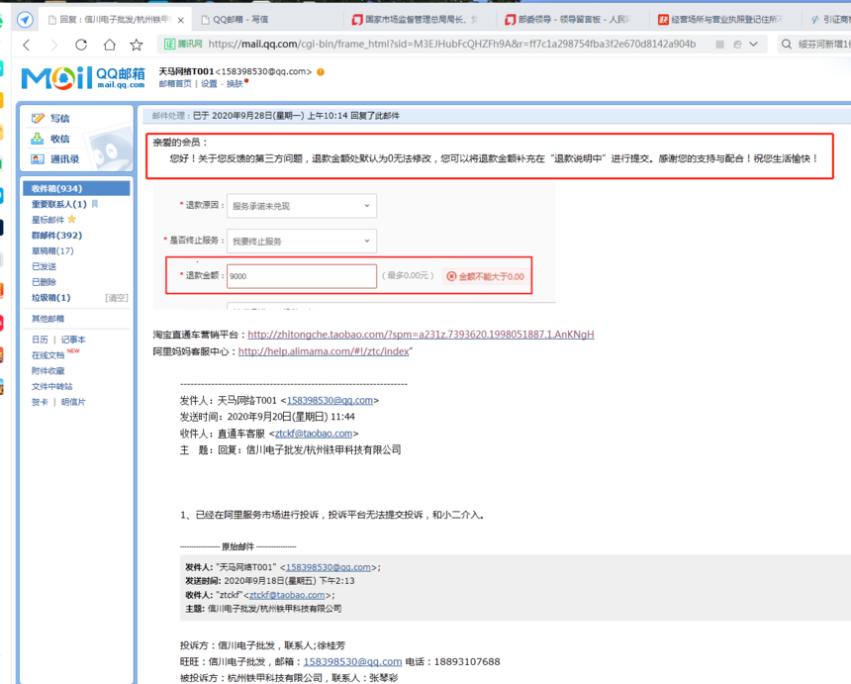851x684 pixels.
Task: Open 草稿箱(17) folder
Action: tap(52, 250)
